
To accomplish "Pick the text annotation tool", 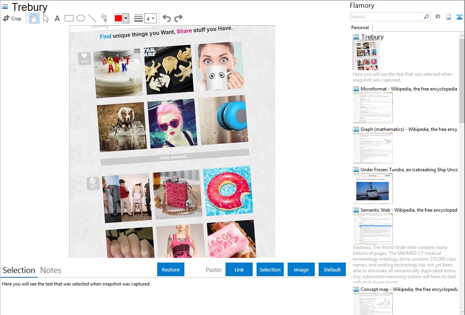I will point(57,18).
